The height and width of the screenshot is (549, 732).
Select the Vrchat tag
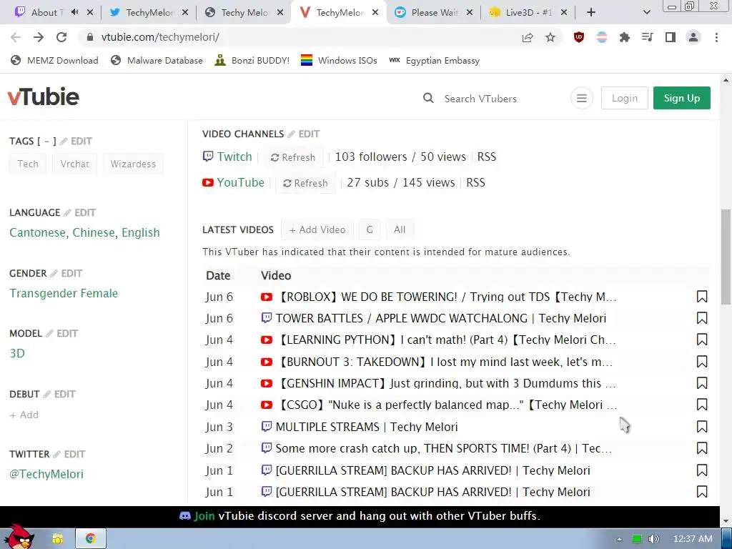pyautogui.click(x=74, y=164)
